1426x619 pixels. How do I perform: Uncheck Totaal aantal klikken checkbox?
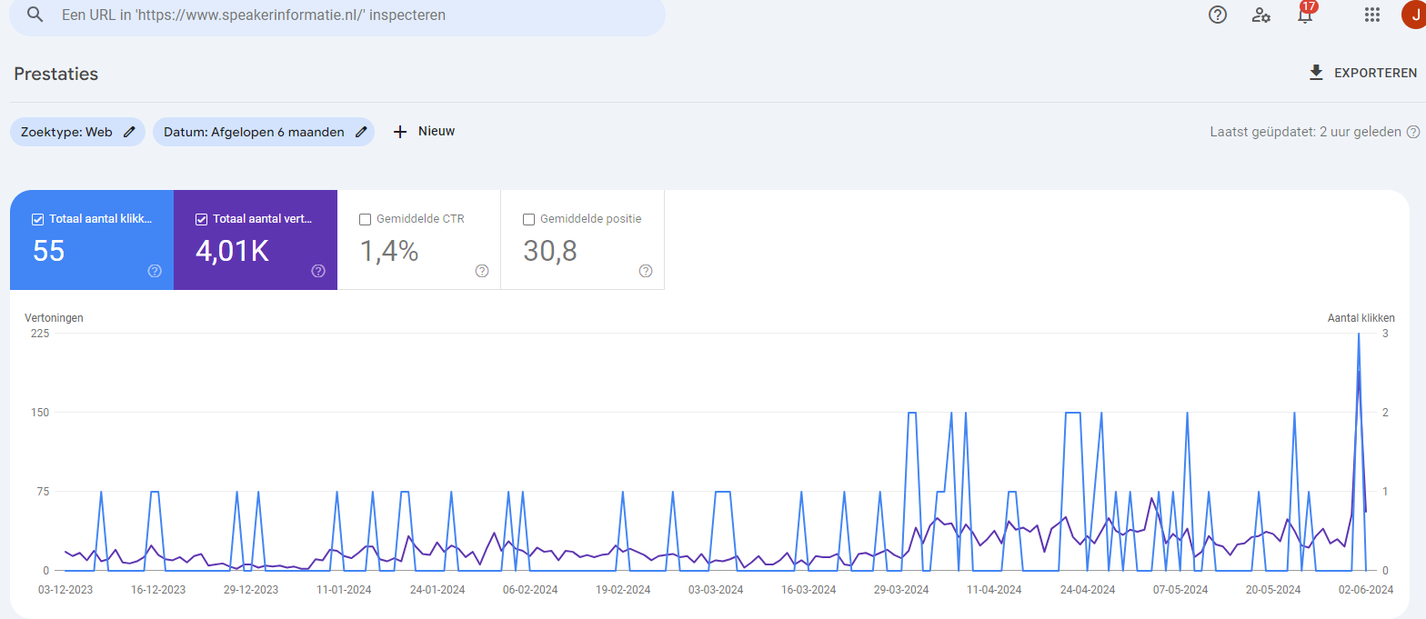pos(37,219)
